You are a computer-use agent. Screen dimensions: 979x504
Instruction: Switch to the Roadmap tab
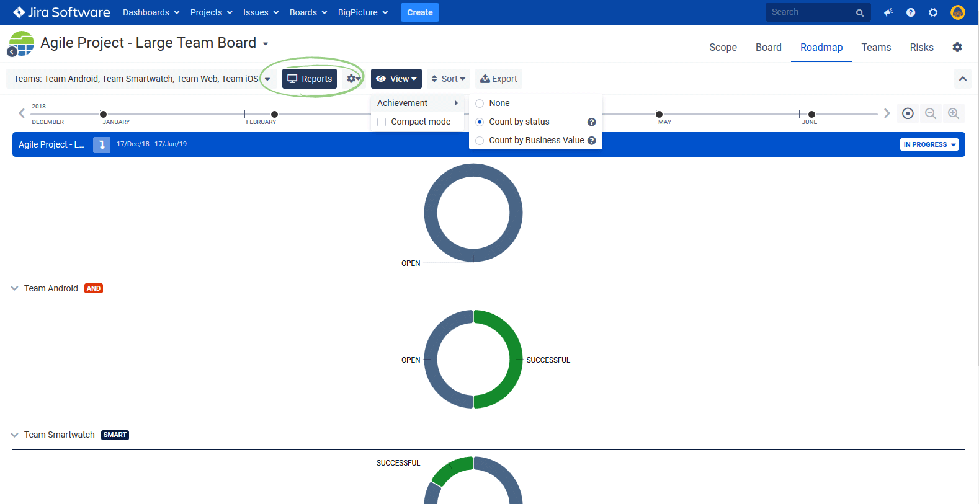[821, 47]
